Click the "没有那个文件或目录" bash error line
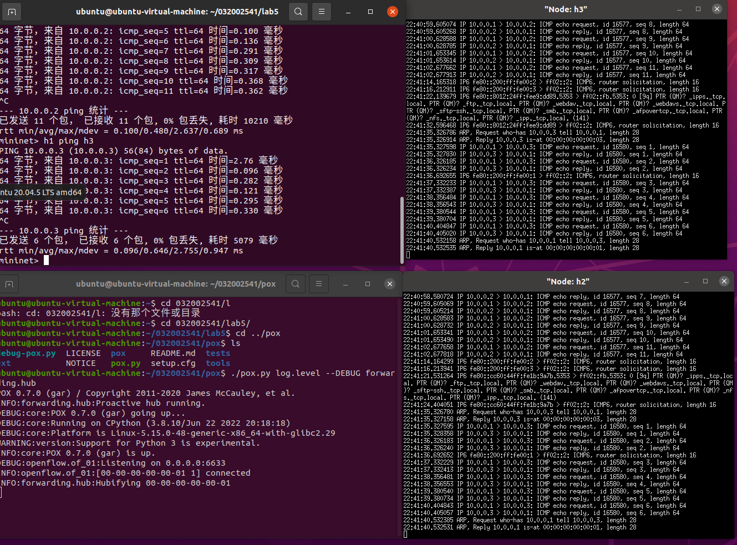 coord(100,313)
